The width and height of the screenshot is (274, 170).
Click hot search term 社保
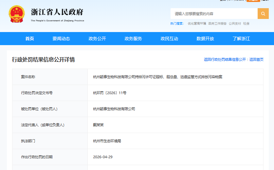[246, 24]
